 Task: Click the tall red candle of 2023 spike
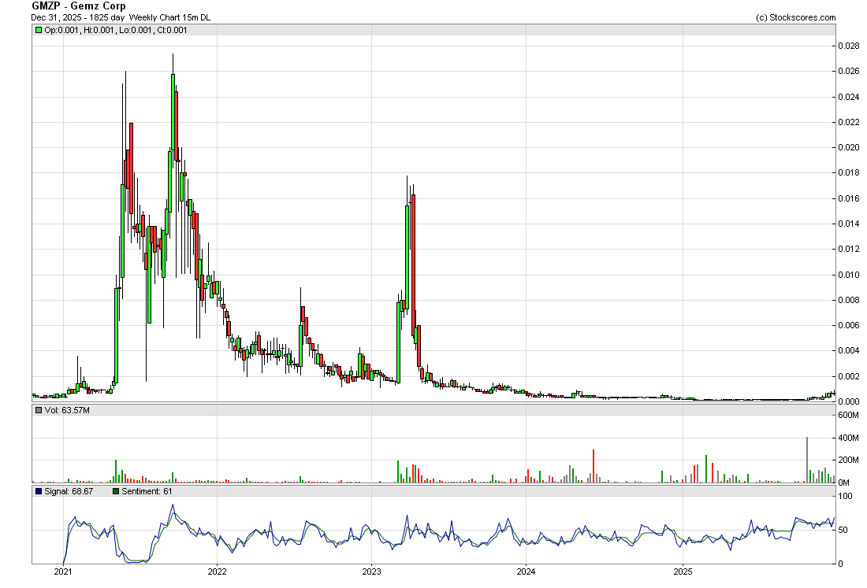pos(414,265)
